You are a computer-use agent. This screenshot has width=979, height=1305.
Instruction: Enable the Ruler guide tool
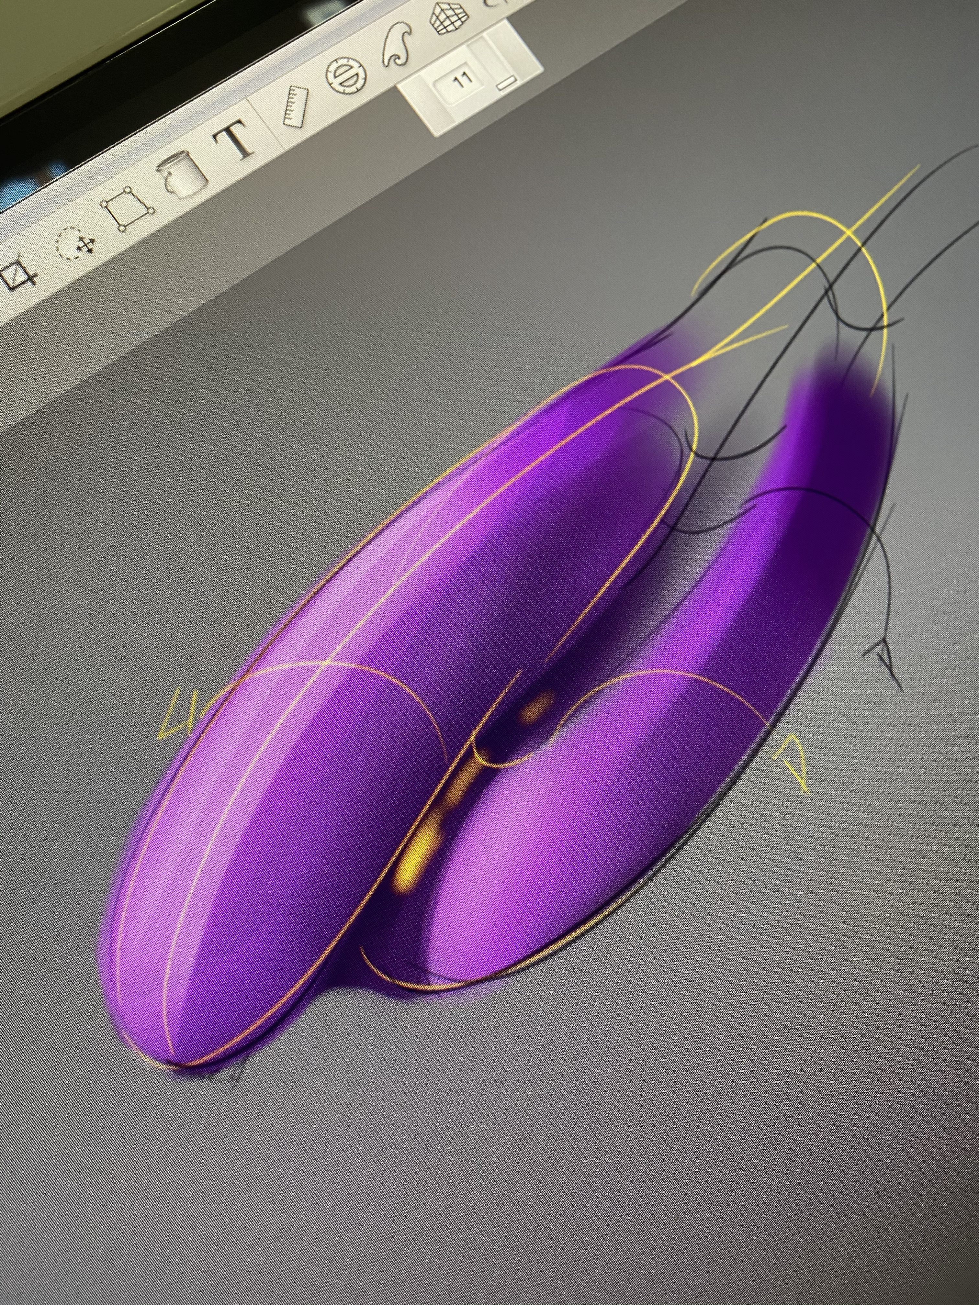(296, 107)
